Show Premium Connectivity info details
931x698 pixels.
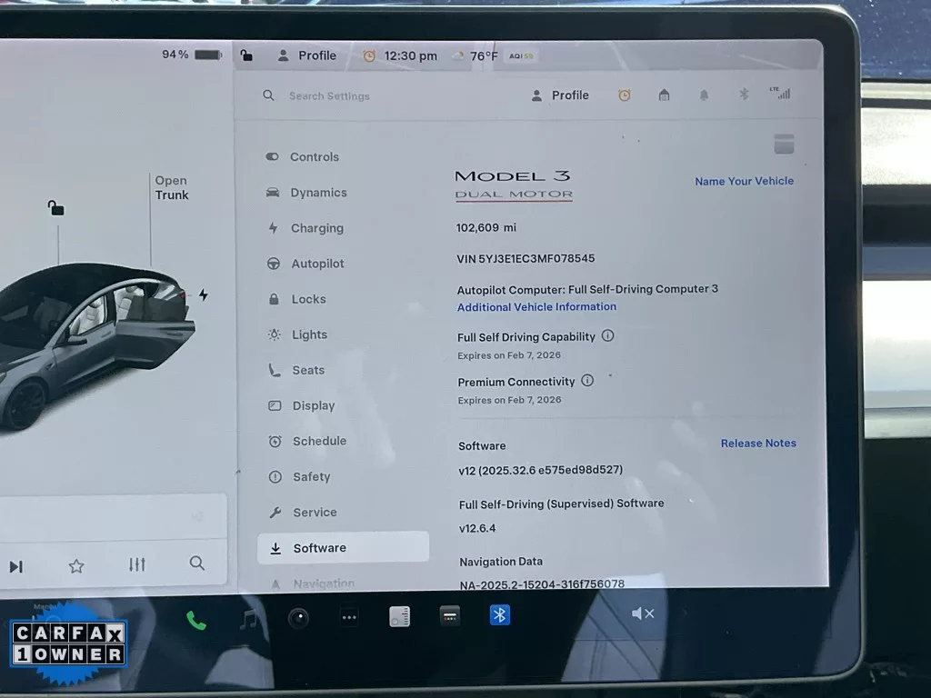click(x=587, y=381)
